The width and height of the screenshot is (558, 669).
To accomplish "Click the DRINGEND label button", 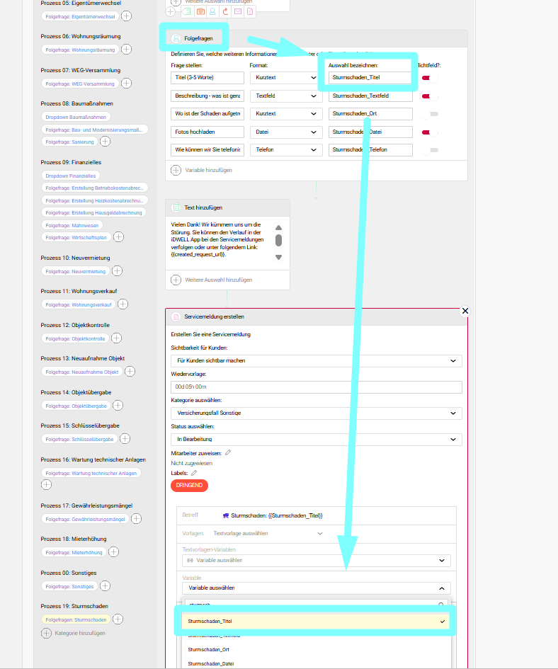I will [189, 486].
